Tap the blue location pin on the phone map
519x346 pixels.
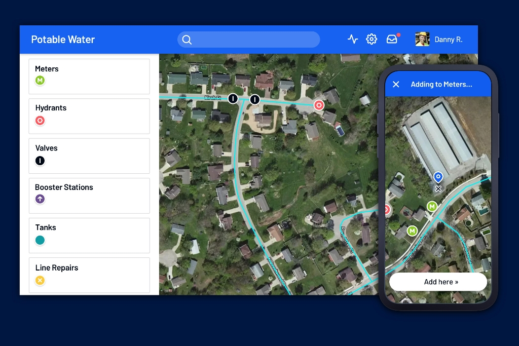(x=438, y=177)
